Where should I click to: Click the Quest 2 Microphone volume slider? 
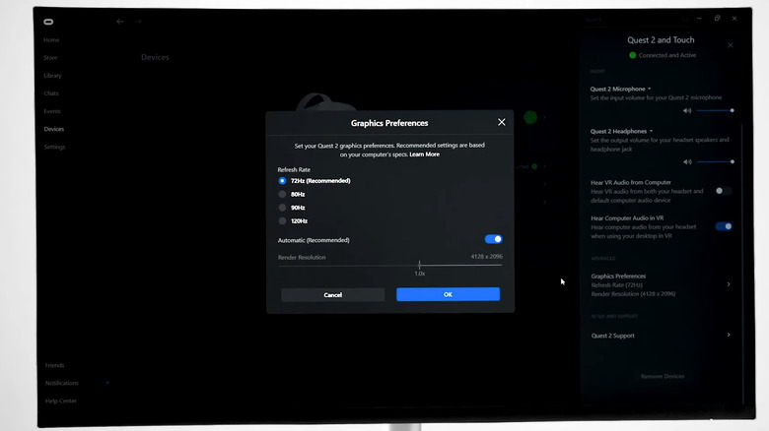715,110
